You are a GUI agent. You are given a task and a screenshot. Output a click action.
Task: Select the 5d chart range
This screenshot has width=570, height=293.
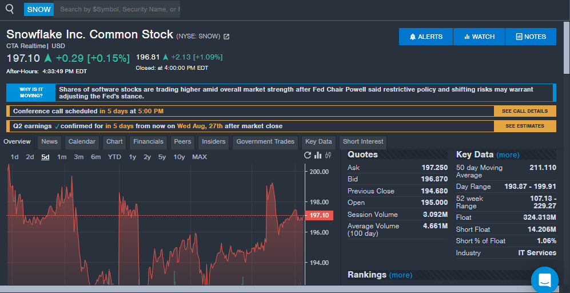pyautogui.click(x=45, y=157)
